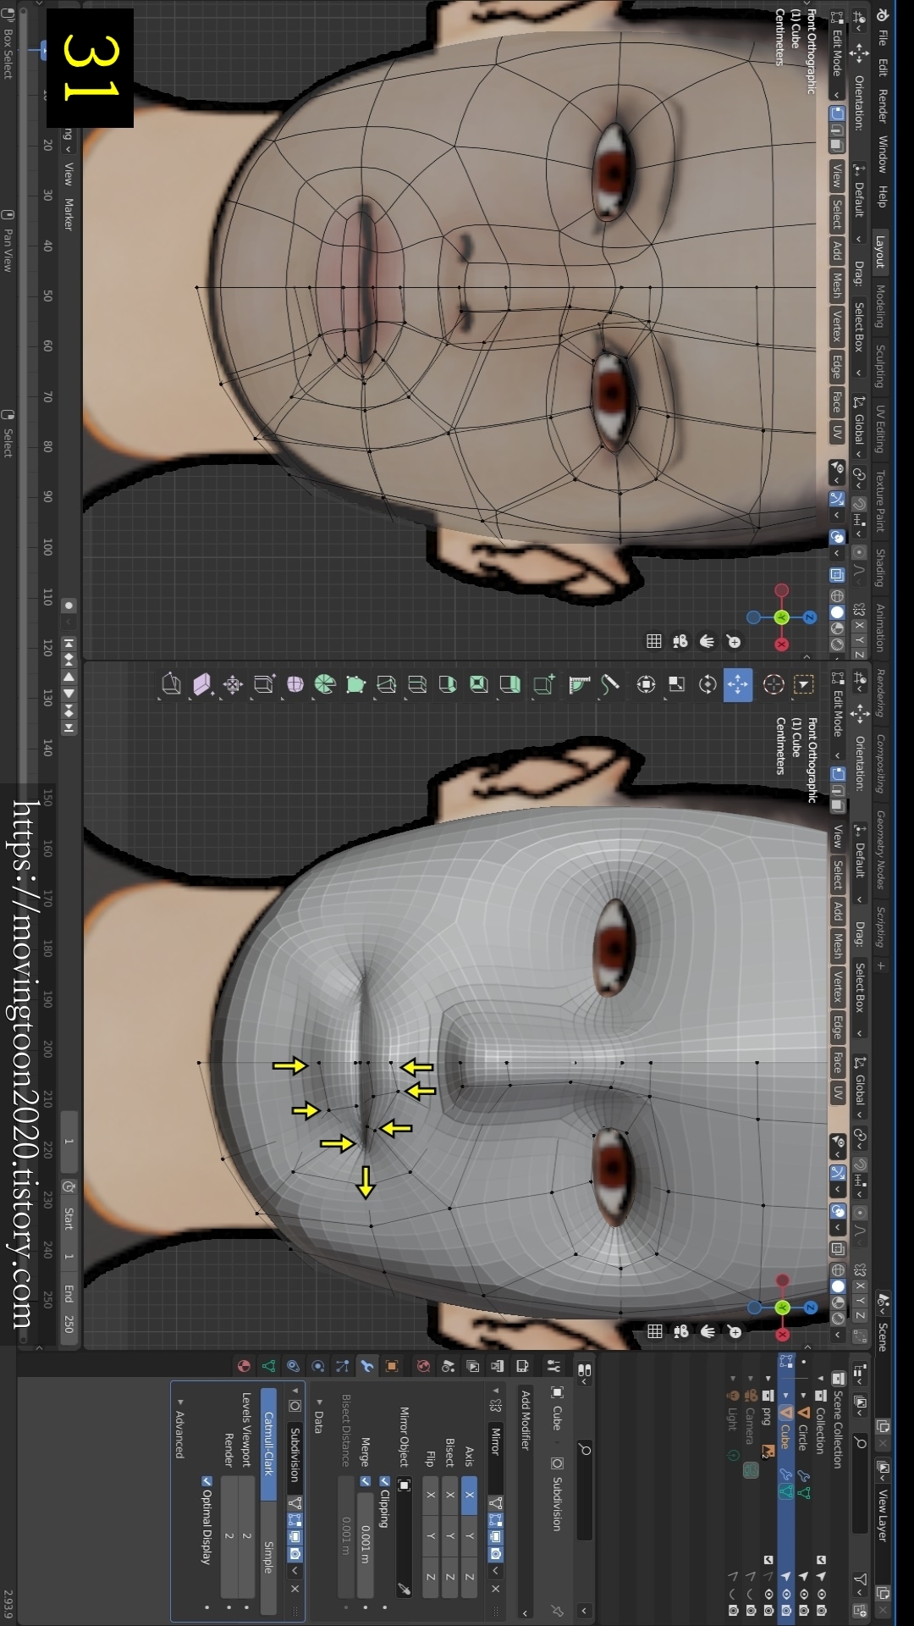Switch to the Modeling workspace tab

tap(880, 307)
